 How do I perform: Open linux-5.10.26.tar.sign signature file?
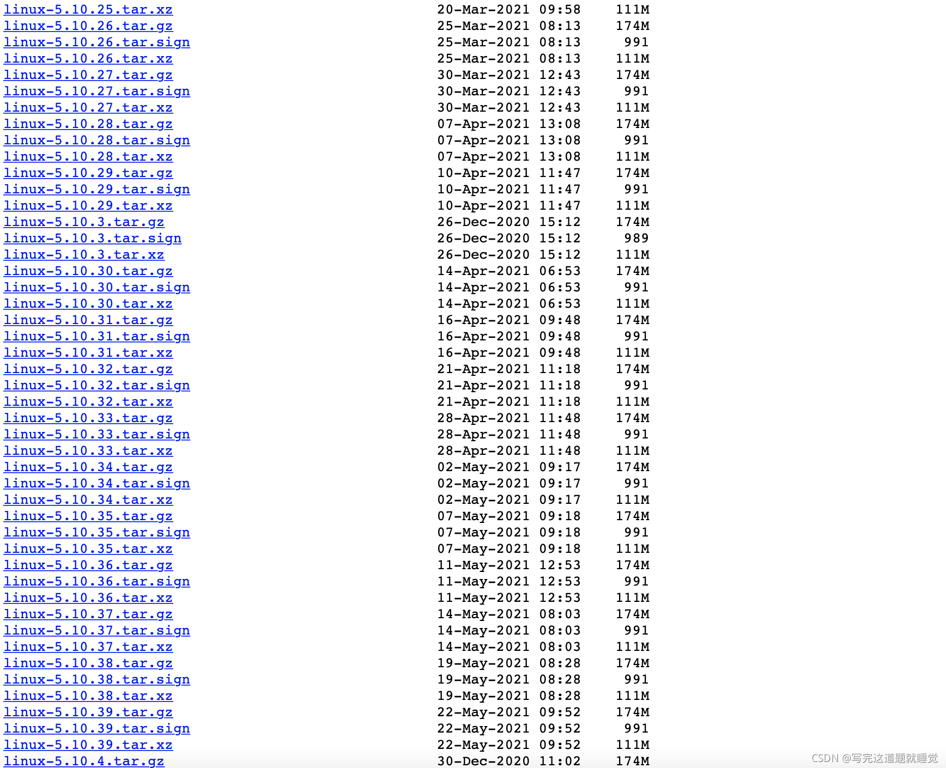point(97,42)
